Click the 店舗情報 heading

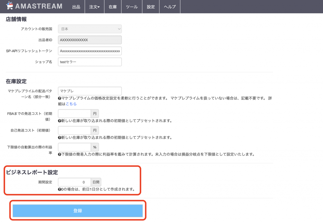pos(16,19)
